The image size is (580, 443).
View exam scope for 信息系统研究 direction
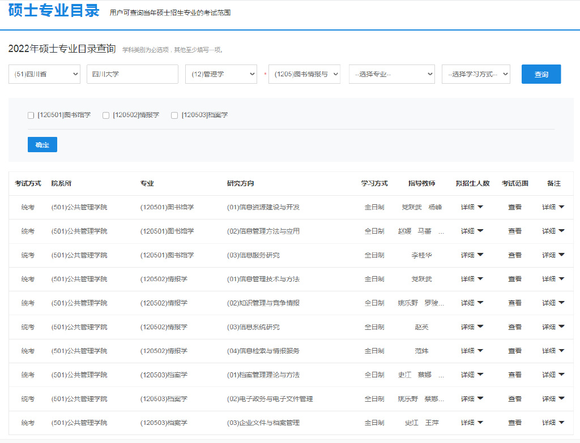[515, 326]
